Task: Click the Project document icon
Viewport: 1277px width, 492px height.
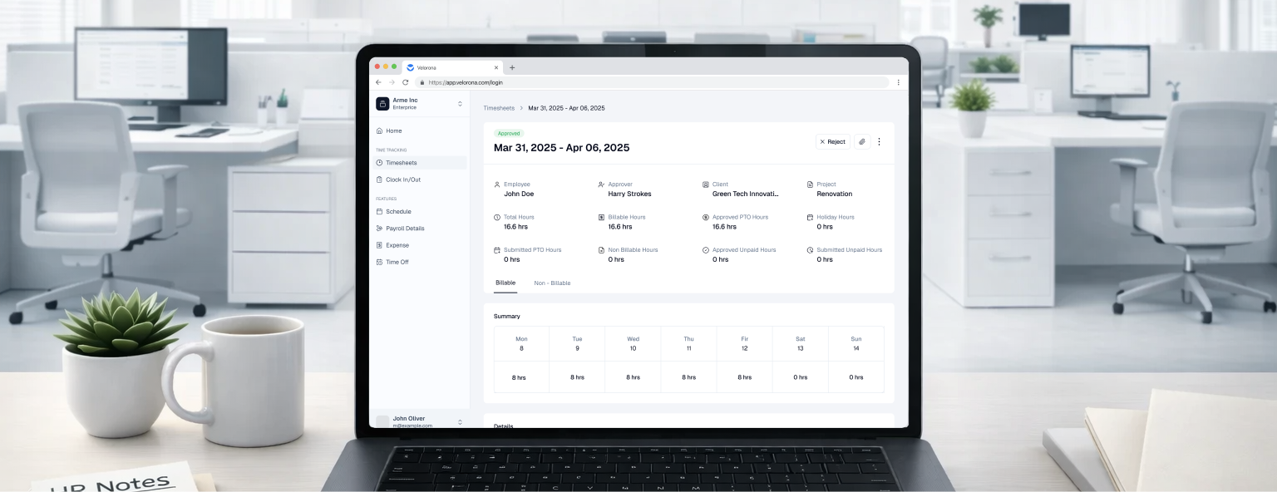Action: (x=810, y=184)
